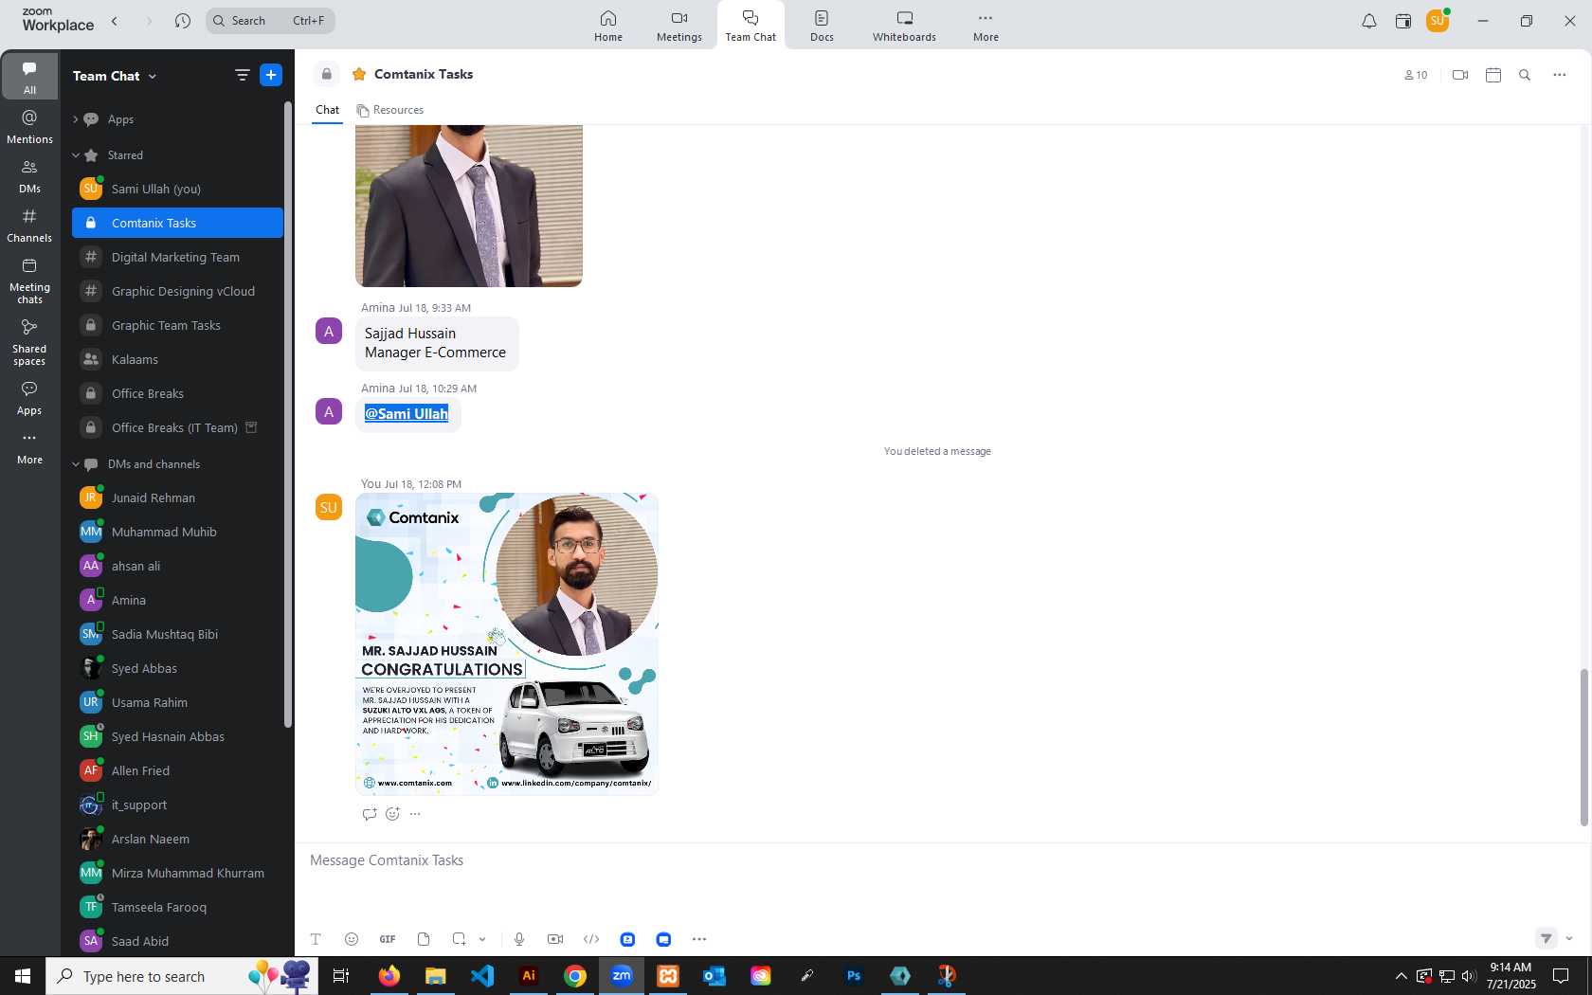Viewport: 1592px width, 995px height.
Task: Open Shared spaces in sidebar
Action: tap(29, 343)
